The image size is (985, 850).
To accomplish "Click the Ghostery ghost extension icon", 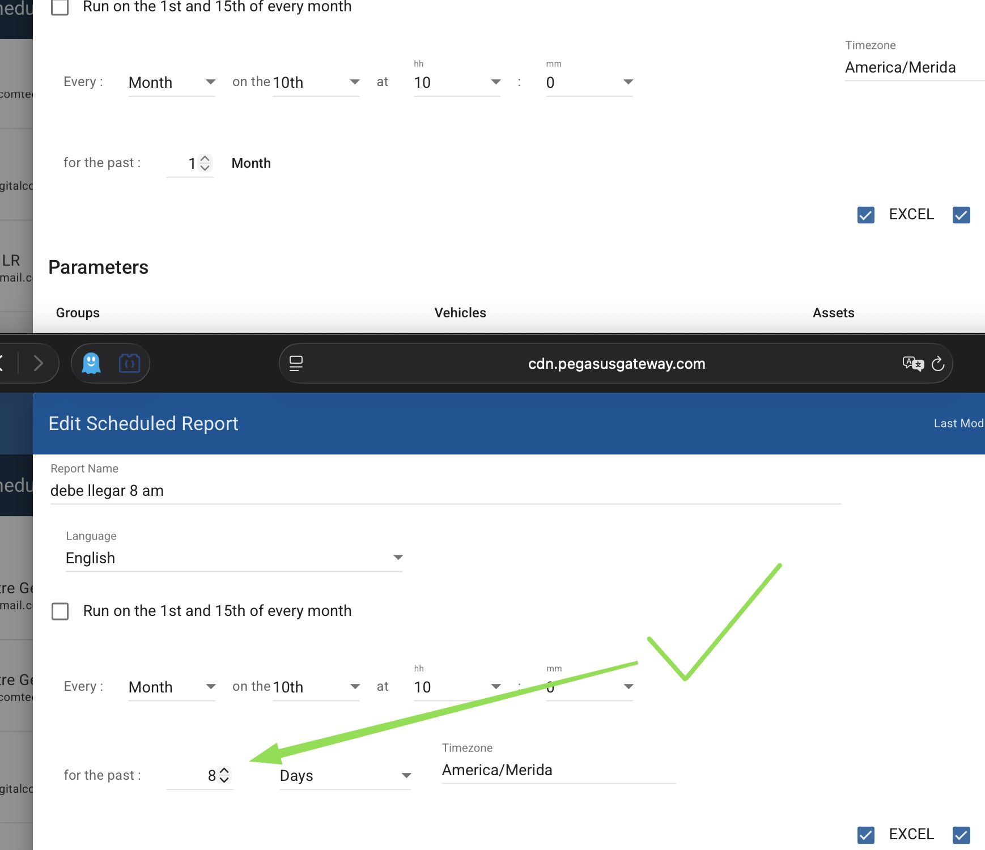I will 91,363.
